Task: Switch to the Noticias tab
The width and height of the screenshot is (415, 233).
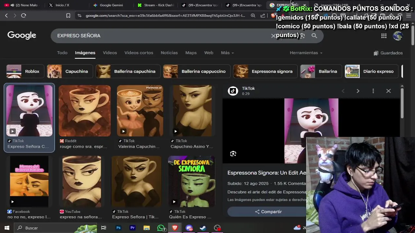Action: [x=169, y=53]
